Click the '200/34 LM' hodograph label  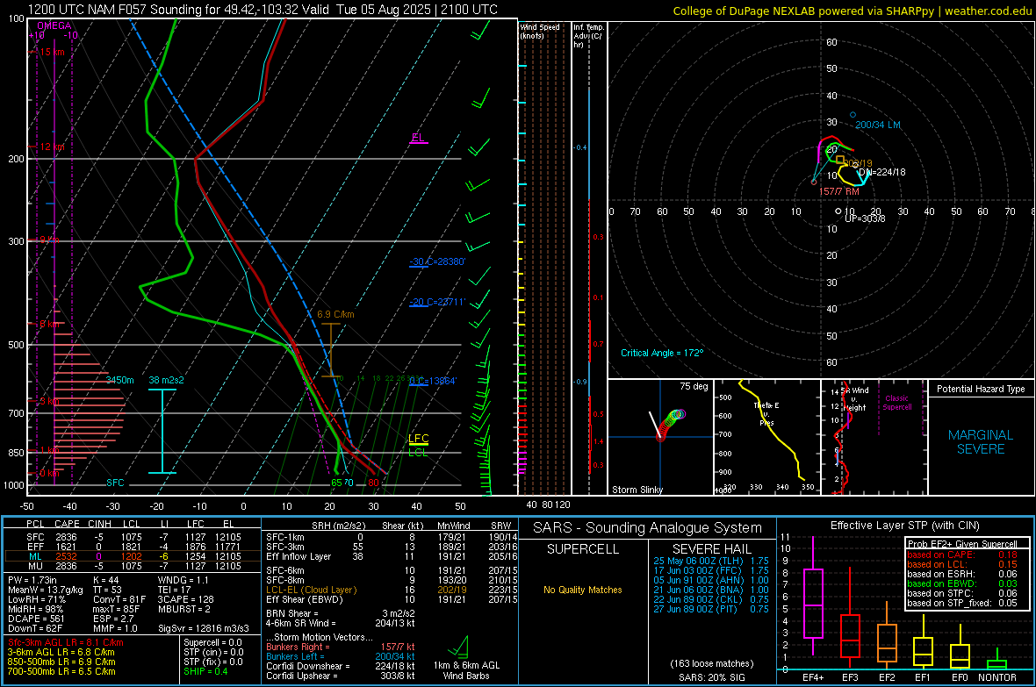tap(877, 125)
